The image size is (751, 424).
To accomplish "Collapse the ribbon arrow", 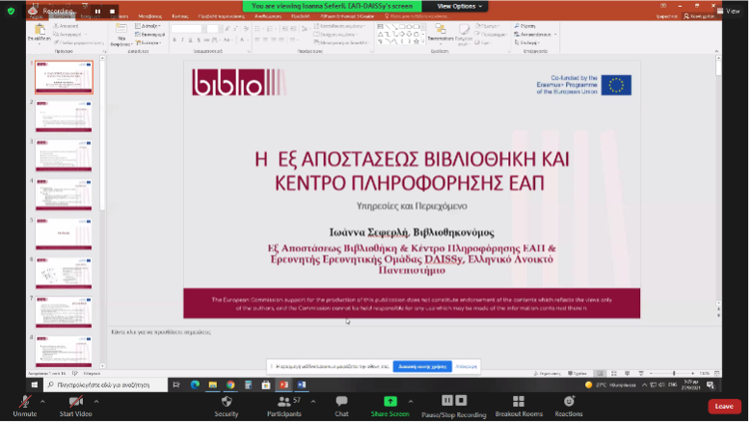I will (x=718, y=52).
